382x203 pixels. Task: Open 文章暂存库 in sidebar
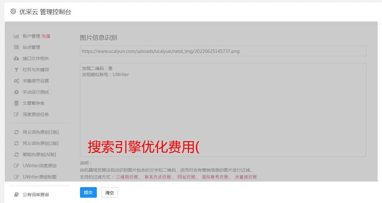[x=34, y=103]
